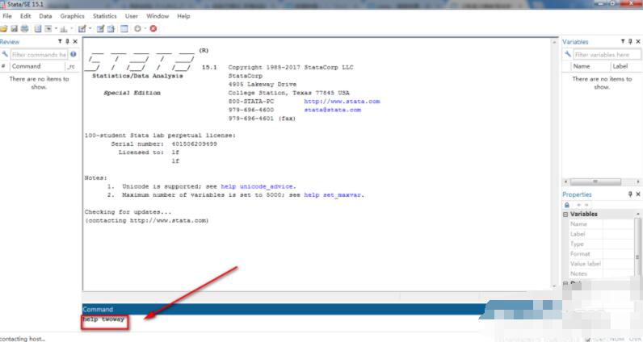Viewport: 643px width, 342px height.
Task: Click the Filter commands here field
Action: tap(39, 55)
